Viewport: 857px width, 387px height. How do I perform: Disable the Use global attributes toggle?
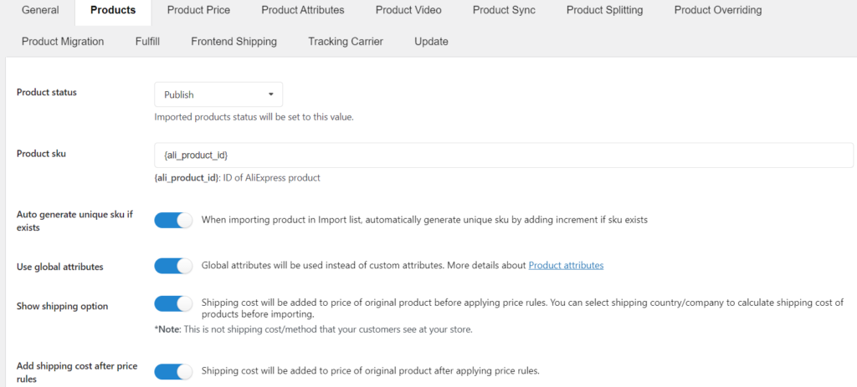pos(173,266)
